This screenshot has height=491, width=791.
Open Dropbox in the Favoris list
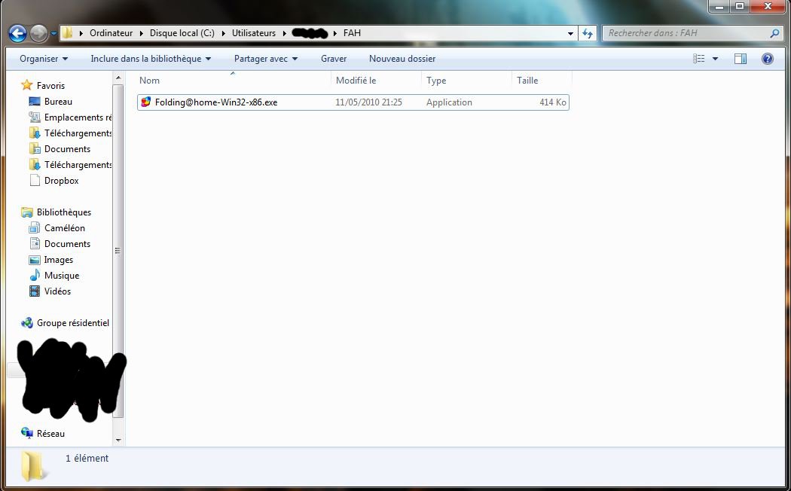coord(62,181)
